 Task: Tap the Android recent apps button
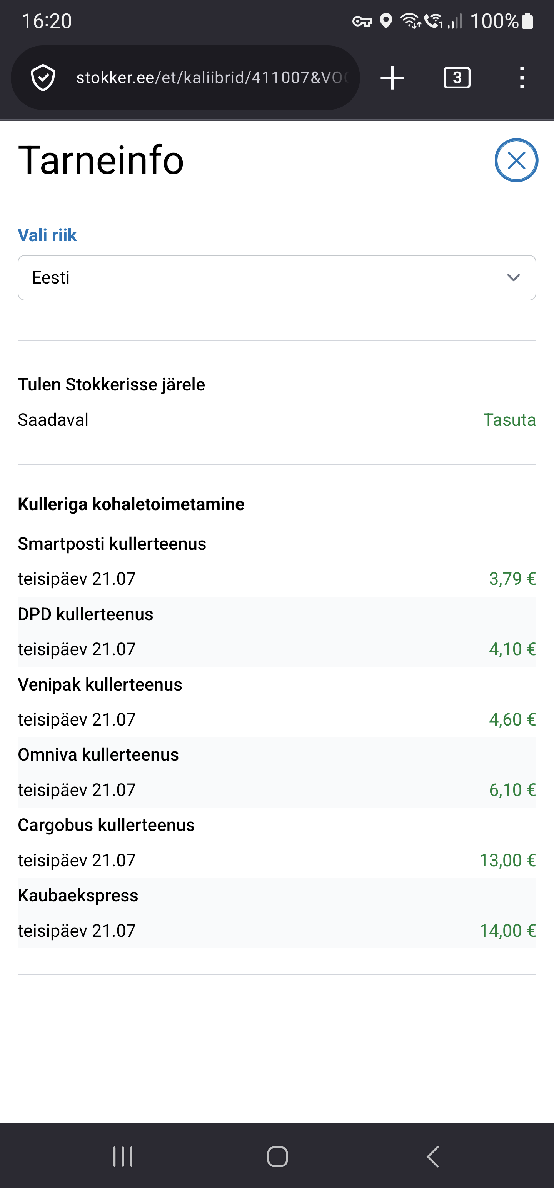click(123, 1156)
